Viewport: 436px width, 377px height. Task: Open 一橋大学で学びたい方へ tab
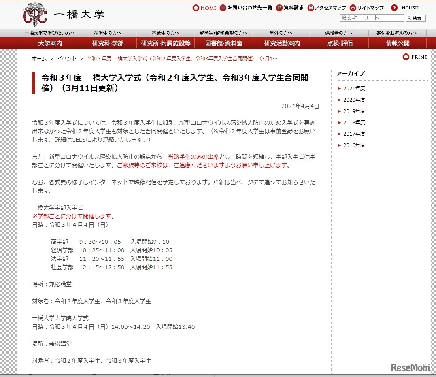tap(50, 33)
